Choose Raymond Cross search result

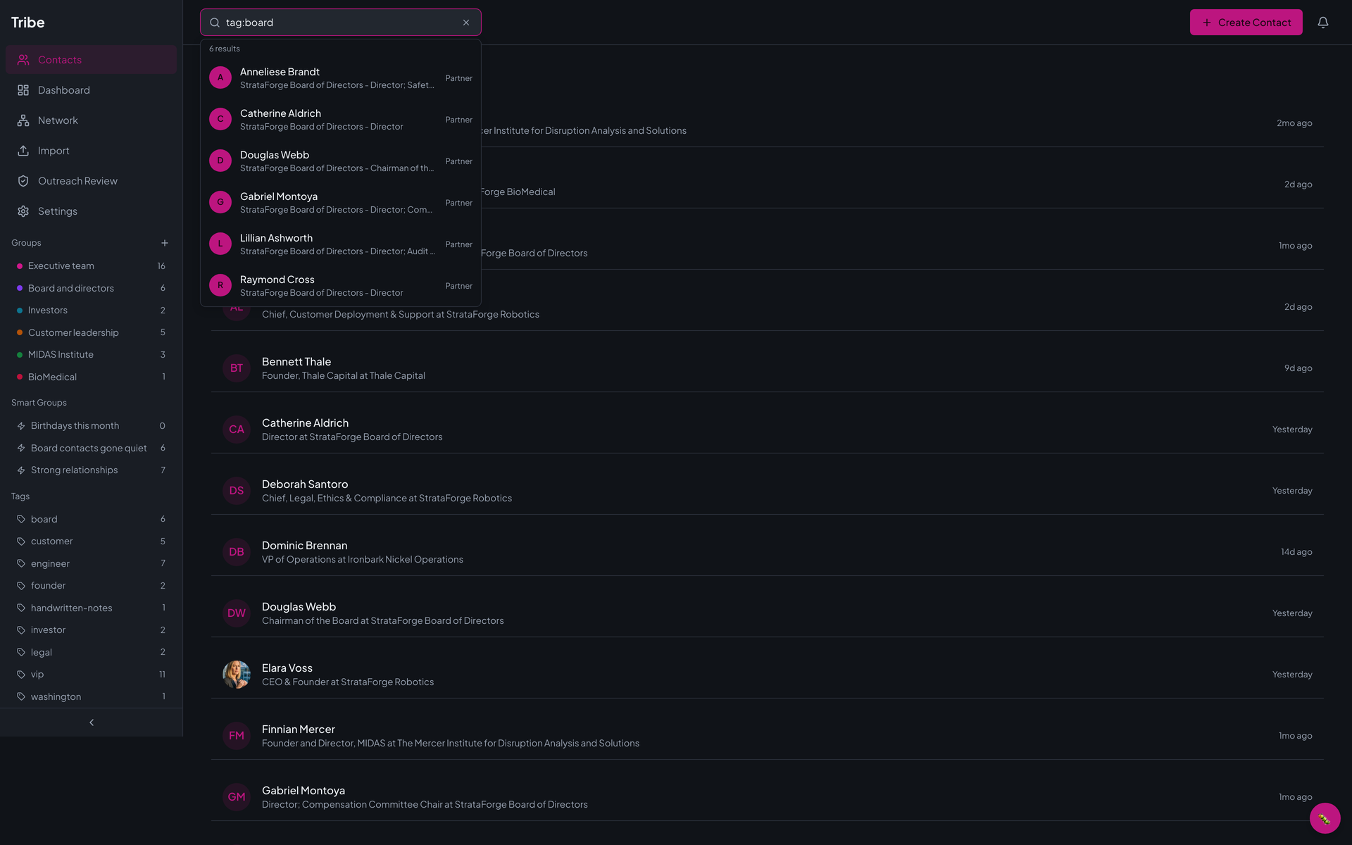pos(341,286)
